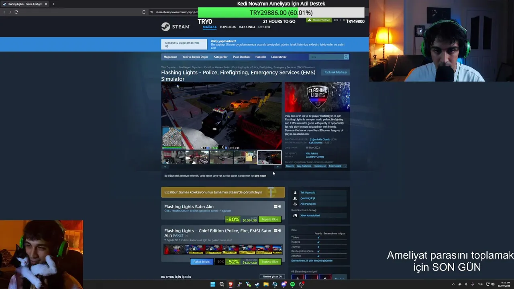Open Windows Start menu
Image resolution: width=514 pixels, height=289 pixels.
pos(213,284)
